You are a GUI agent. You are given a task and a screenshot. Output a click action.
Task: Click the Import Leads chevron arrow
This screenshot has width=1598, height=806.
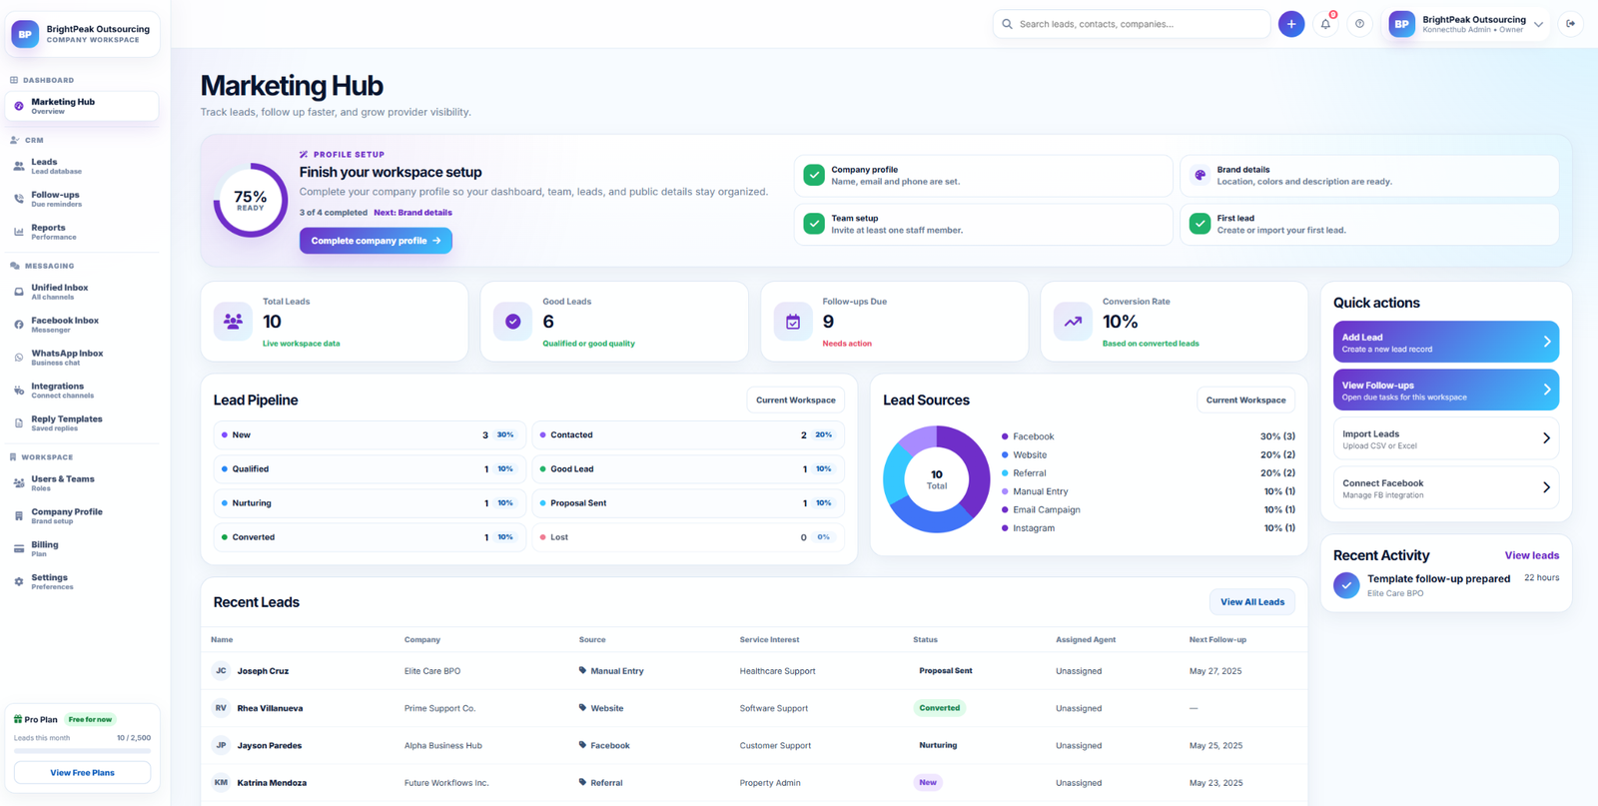coord(1546,438)
